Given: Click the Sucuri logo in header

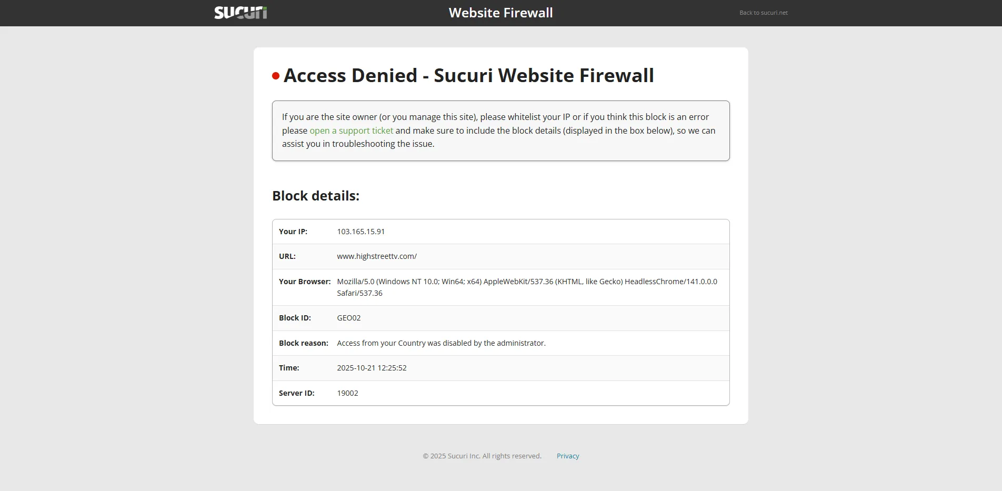Looking at the screenshot, I should (x=241, y=13).
